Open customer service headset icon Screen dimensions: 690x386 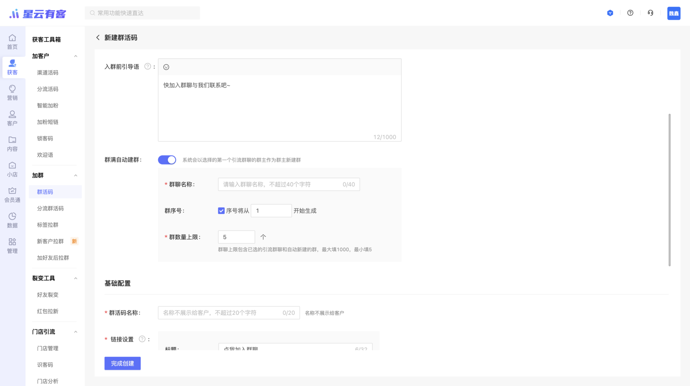pyautogui.click(x=651, y=13)
